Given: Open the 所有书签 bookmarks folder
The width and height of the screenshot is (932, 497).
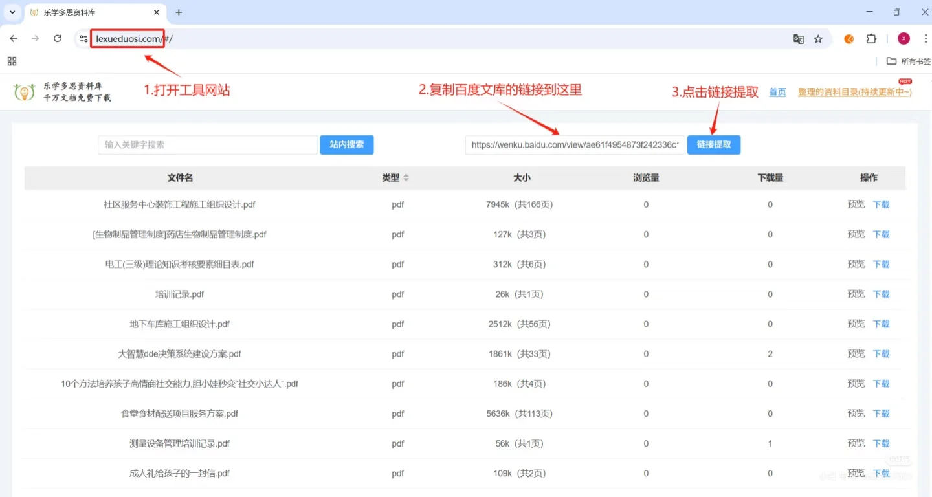Looking at the screenshot, I should (x=907, y=61).
